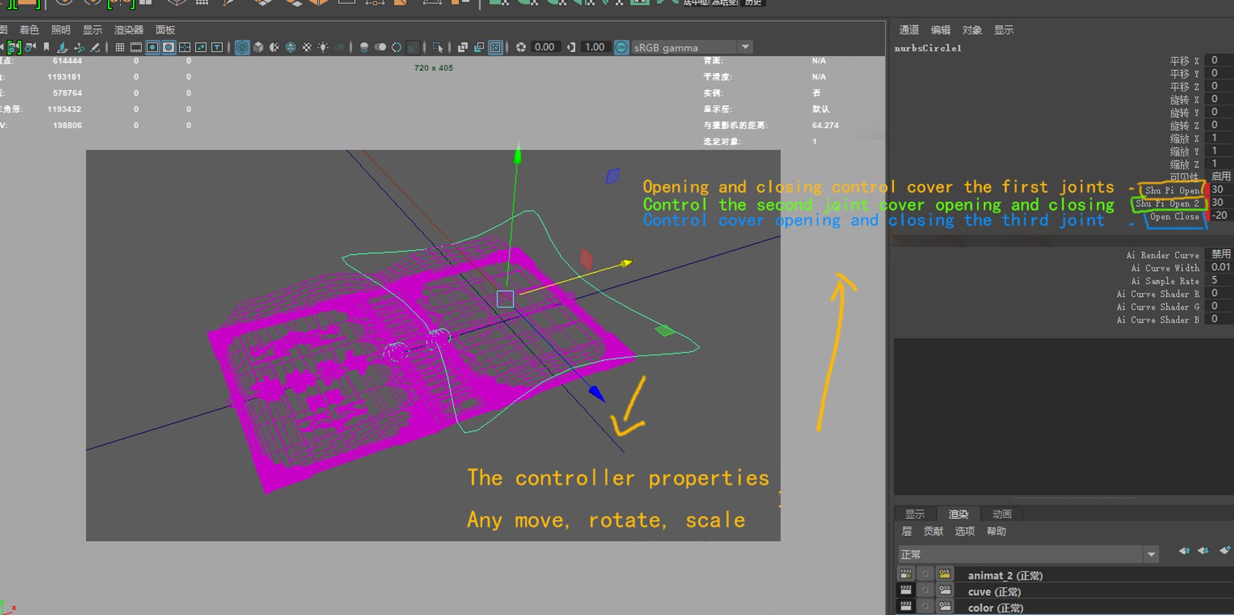Click yellow render settings icon for animat_2 layer
Screen dimensions: 1234x615
click(x=944, y=574)
